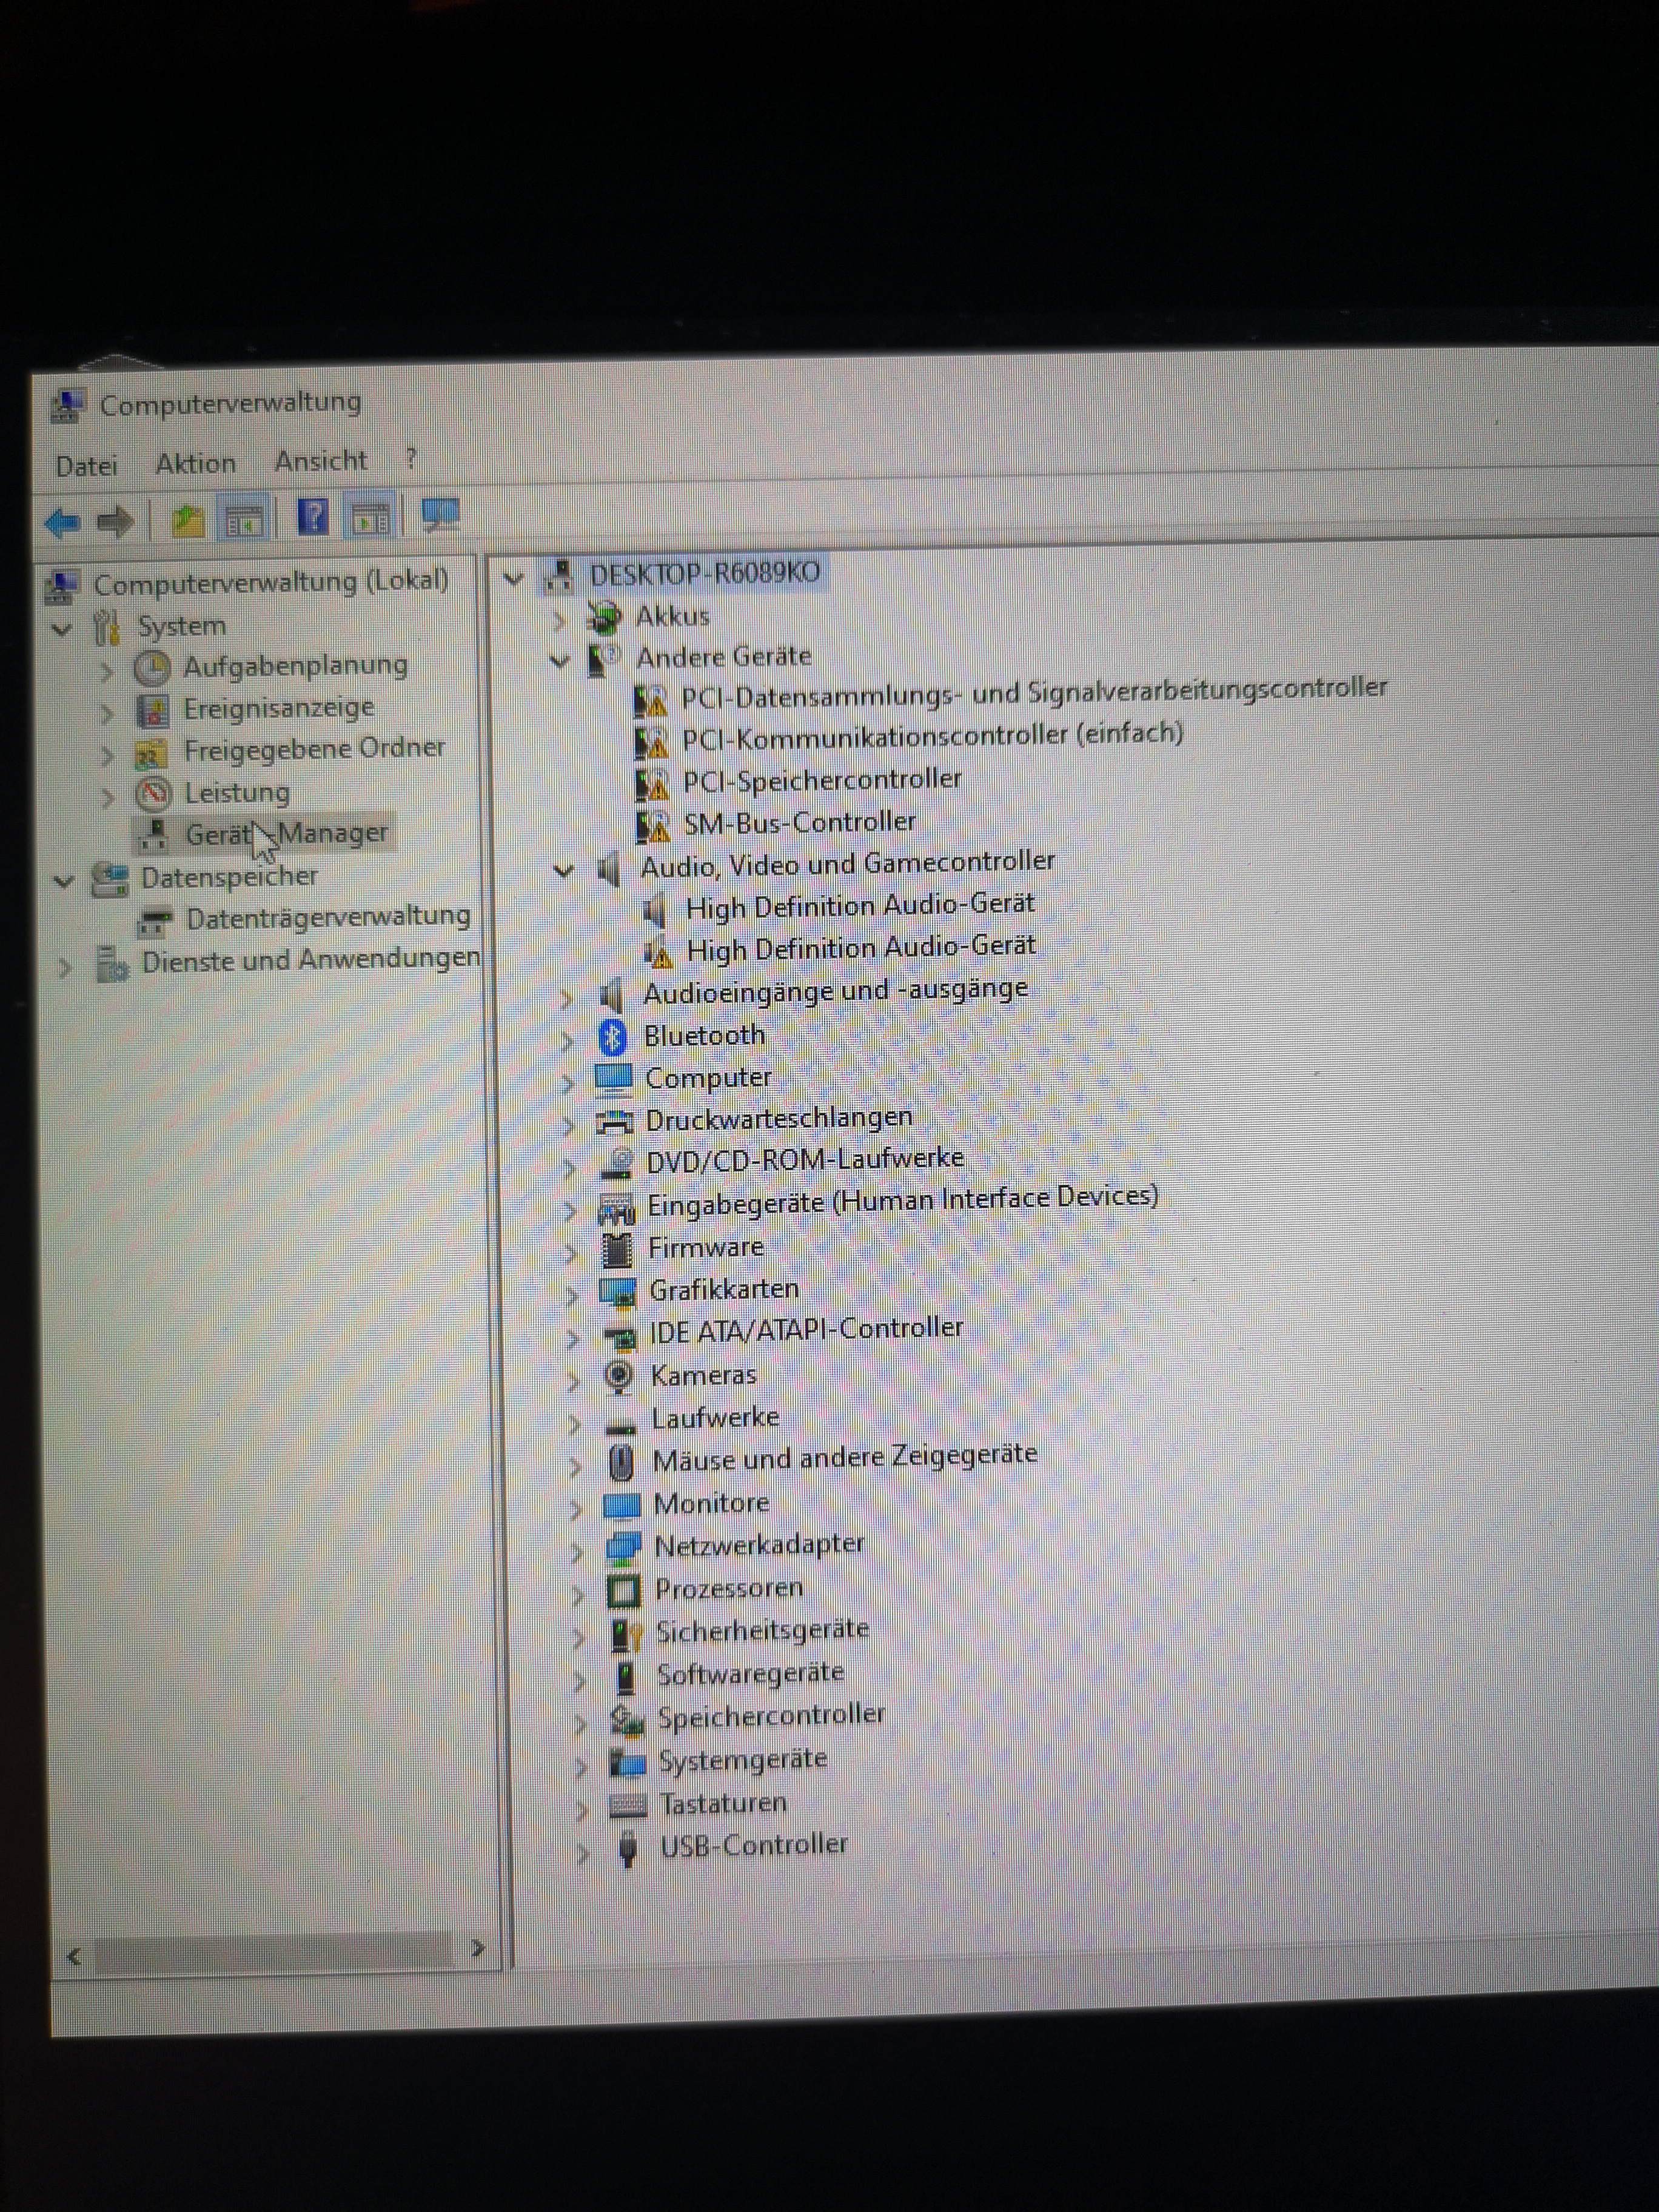
Task: Select Freigegebene Ordner in left tree
Action: [x=314, y=750]
